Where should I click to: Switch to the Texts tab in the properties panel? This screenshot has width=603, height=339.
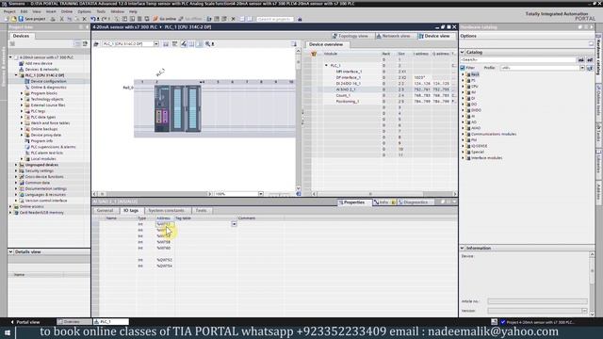201,211
